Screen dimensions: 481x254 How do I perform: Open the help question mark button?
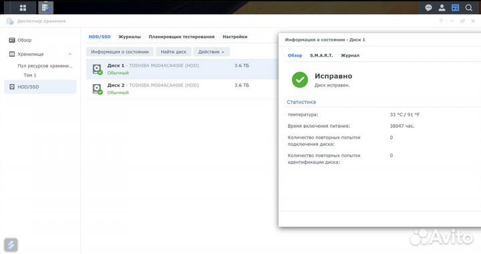pyautogui.click(x=441, y=21)
